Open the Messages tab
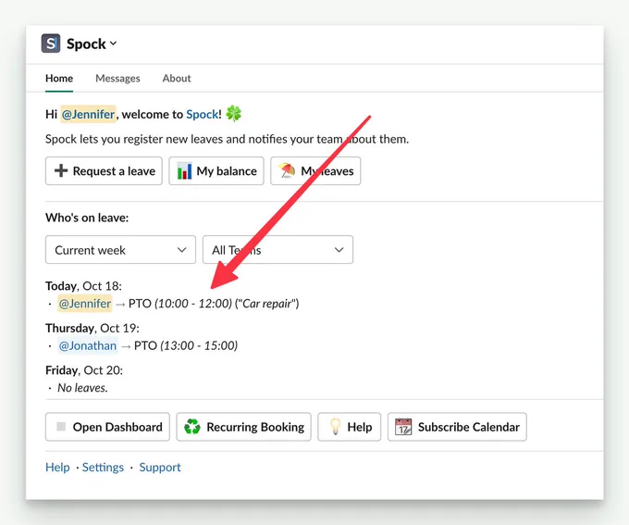629x525 pixels. click(117, 79)
